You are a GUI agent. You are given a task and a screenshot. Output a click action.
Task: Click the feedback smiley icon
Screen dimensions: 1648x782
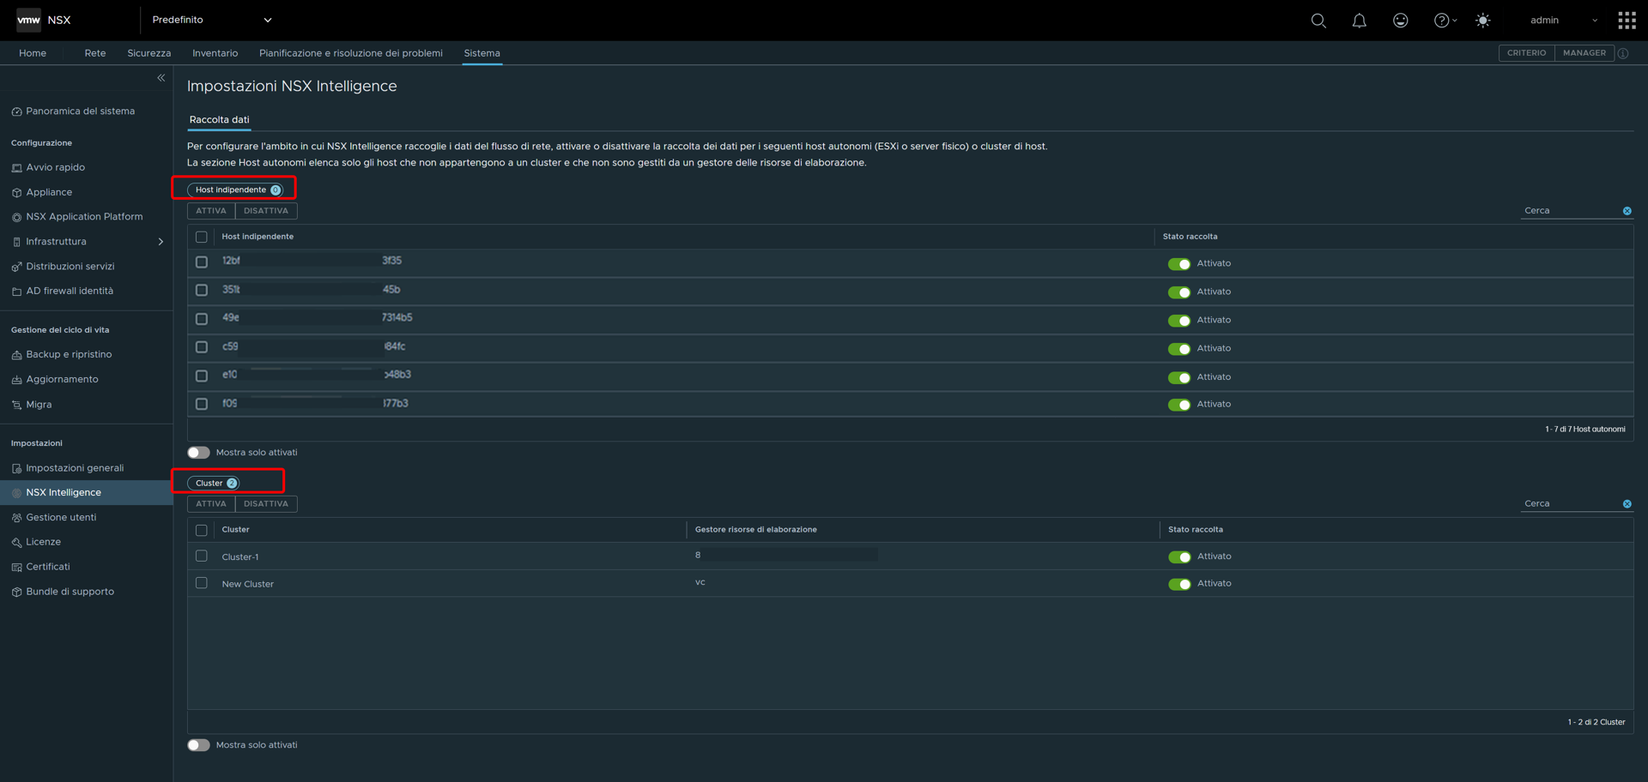tap(1401, 21)
